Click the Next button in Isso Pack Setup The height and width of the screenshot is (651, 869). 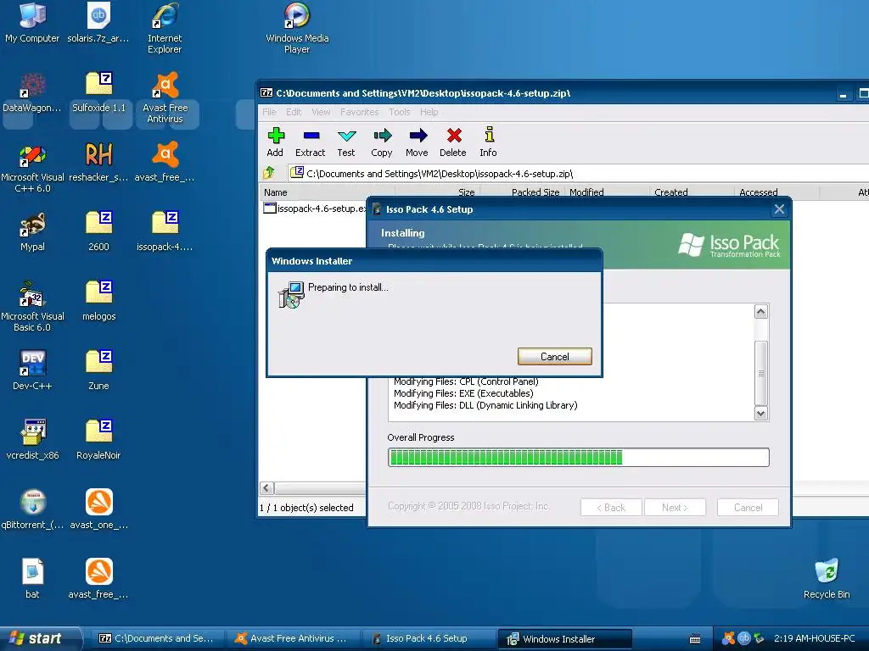675,508
